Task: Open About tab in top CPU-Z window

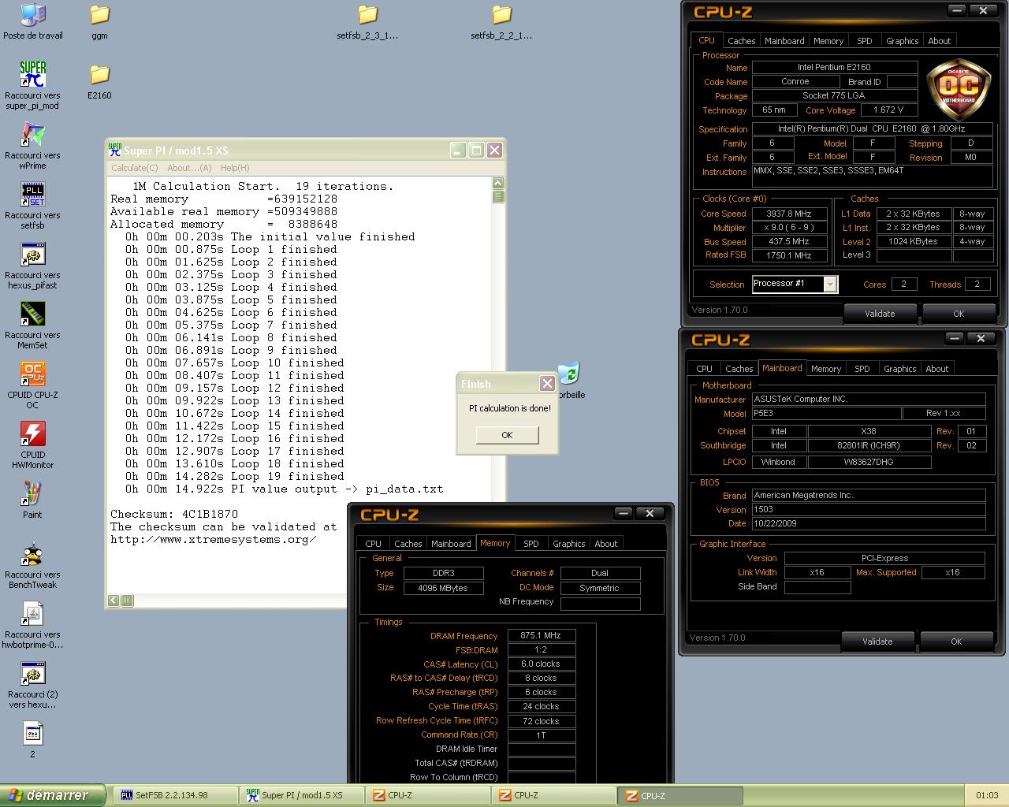Action: tap(939, 41)
